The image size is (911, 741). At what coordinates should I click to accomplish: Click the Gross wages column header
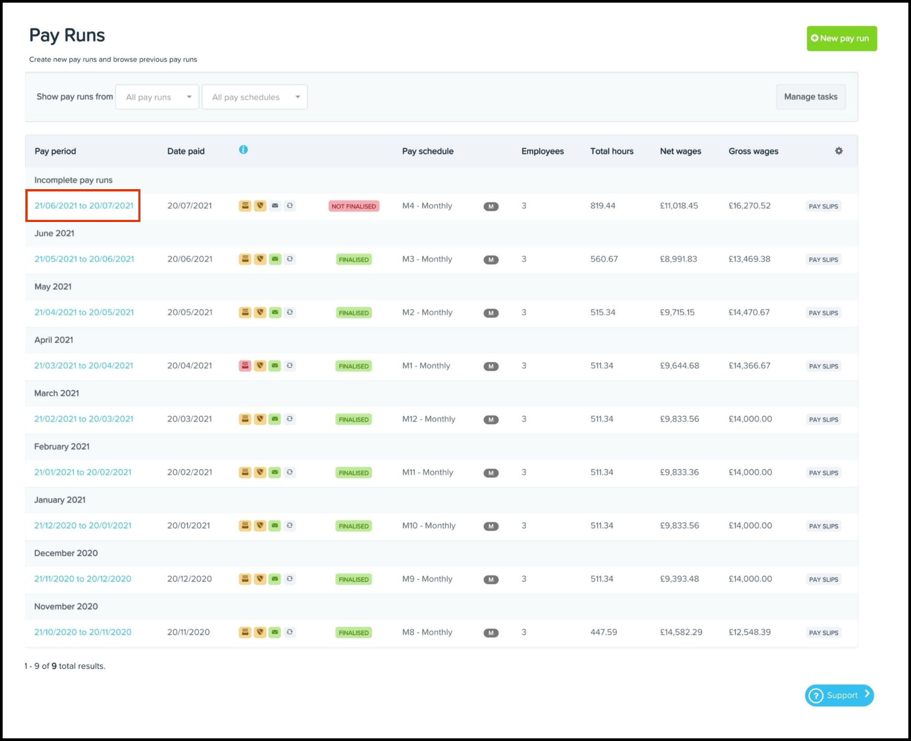click(x=753, y=151)
